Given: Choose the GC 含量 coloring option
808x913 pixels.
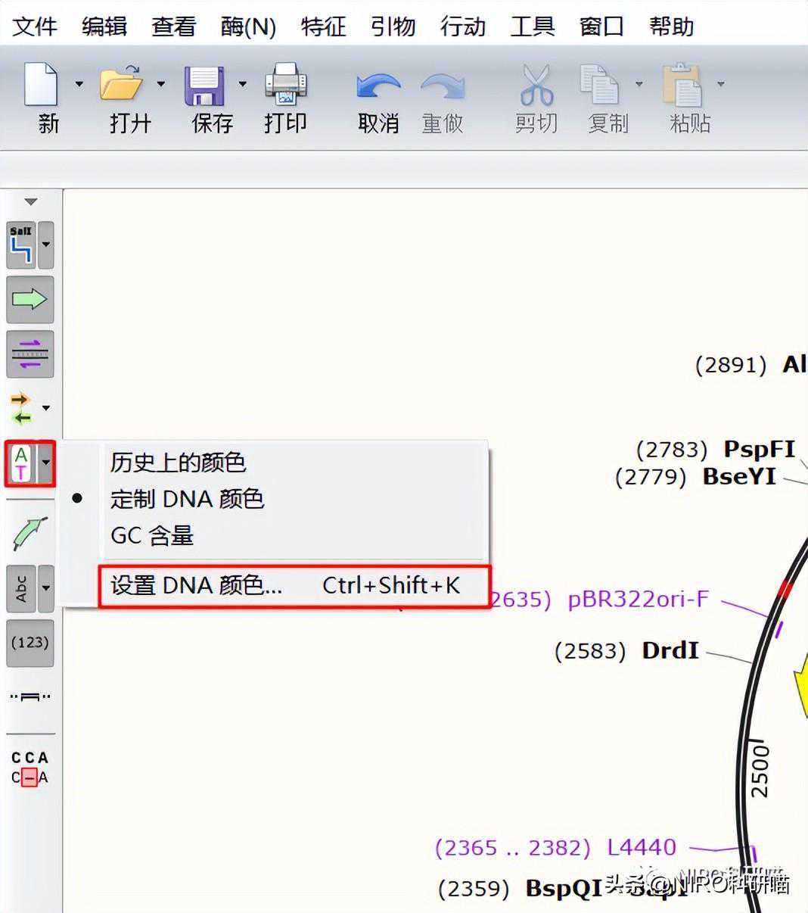Looking at the screenshot, I should click(x=152, y=535).
